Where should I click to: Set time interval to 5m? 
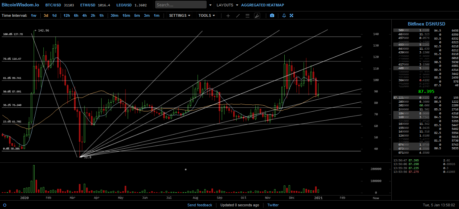pos(137,15)
